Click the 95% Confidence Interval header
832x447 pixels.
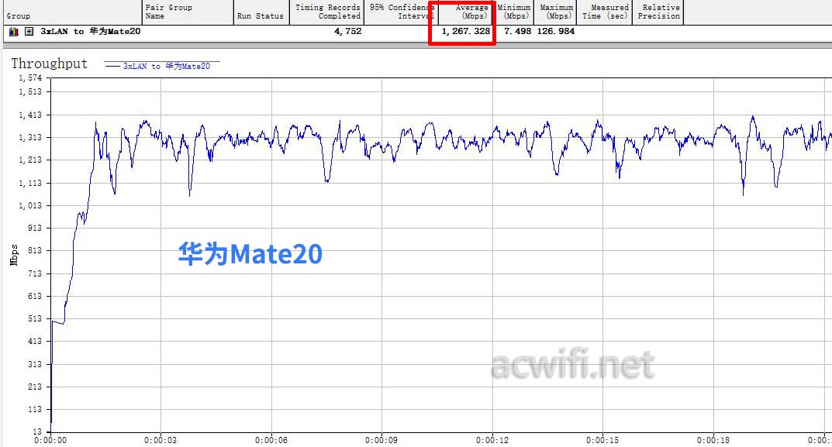pos(401,12)
